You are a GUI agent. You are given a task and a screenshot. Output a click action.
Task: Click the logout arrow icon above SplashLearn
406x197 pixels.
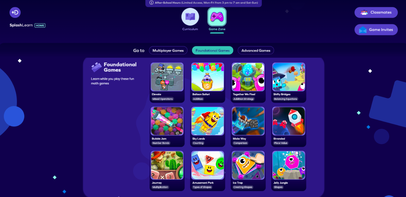[15, 12]
